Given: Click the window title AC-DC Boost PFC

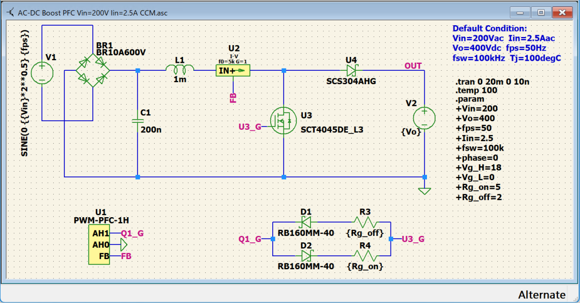Looking at the screenshot, I should pyautogui.click(x=92, y=13).
